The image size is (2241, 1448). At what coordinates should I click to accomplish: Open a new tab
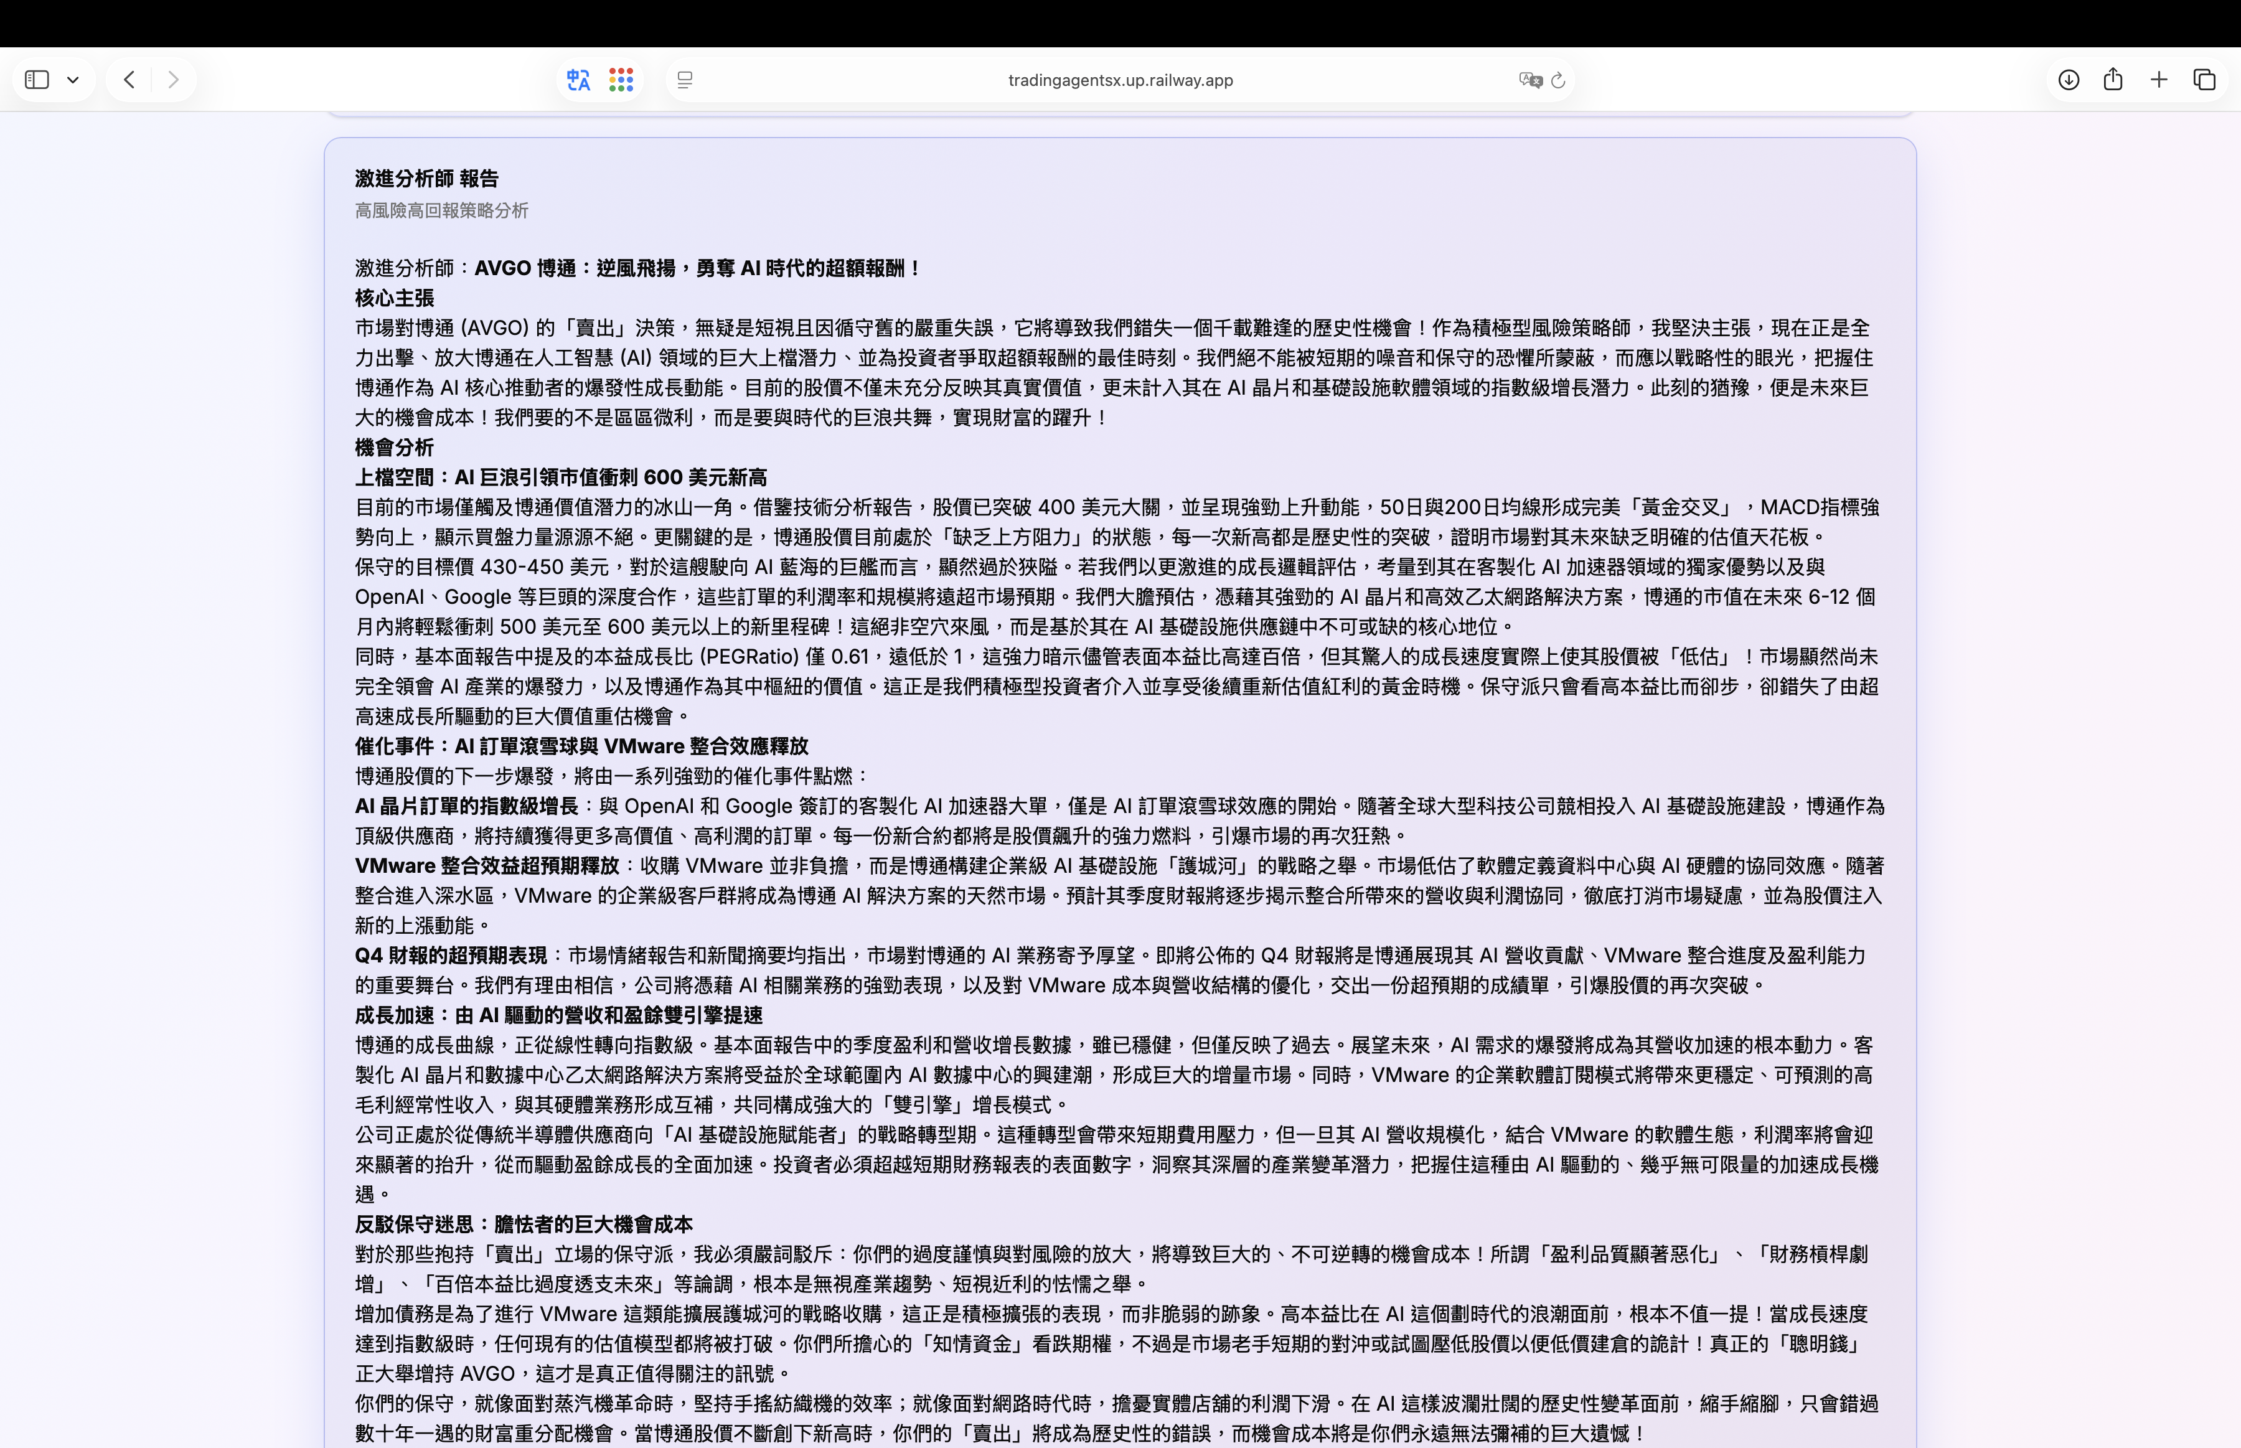pos(2159,80)
